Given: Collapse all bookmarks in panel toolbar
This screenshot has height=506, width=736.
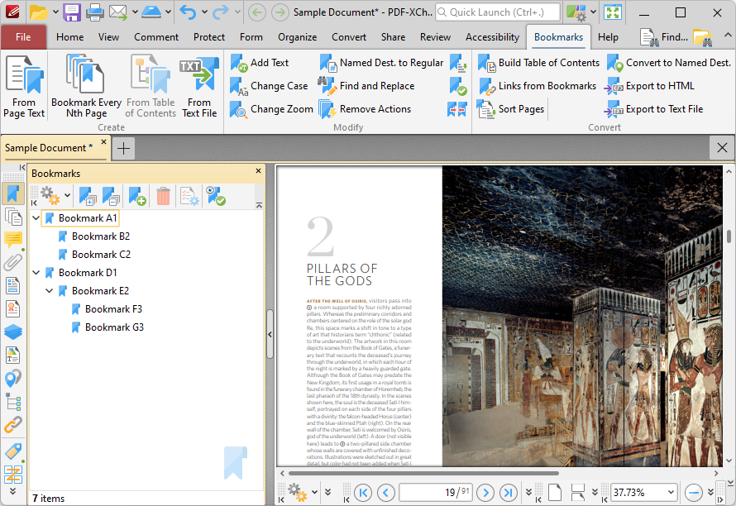Looking at the screenshot, I should coord(112,196).
